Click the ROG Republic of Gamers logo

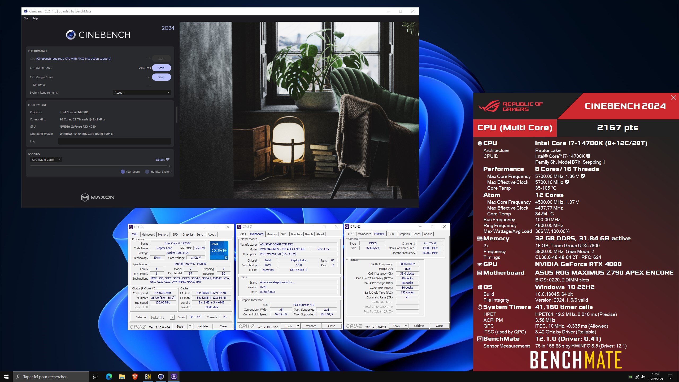[x=511, y=107]
